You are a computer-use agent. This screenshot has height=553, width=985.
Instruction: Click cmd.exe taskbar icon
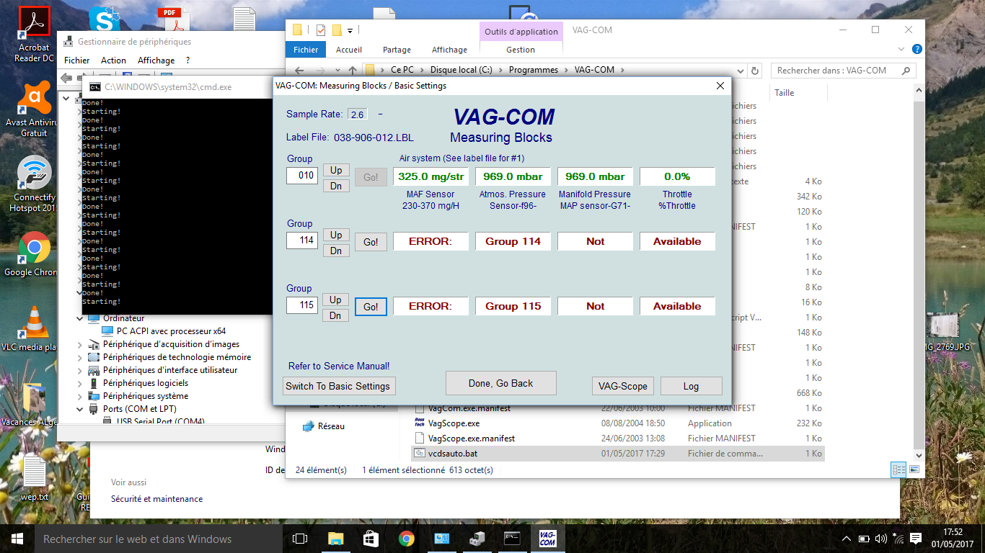512,539
